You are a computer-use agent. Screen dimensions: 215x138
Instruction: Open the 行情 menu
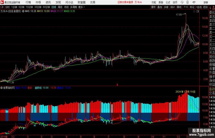(28, 2)
